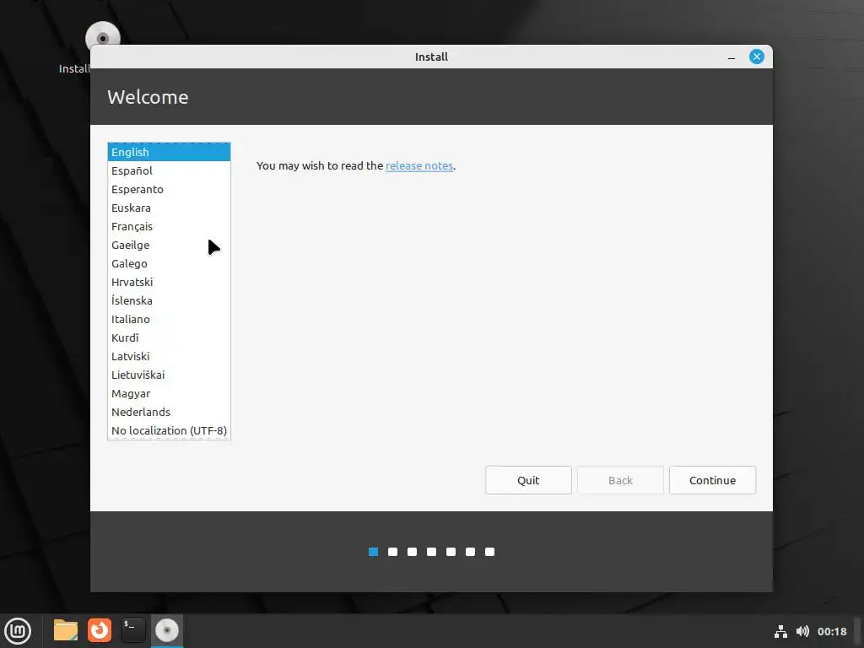Close the Install window
The image size is (864, 648).
pyautogui.click(x=757, y=57)
